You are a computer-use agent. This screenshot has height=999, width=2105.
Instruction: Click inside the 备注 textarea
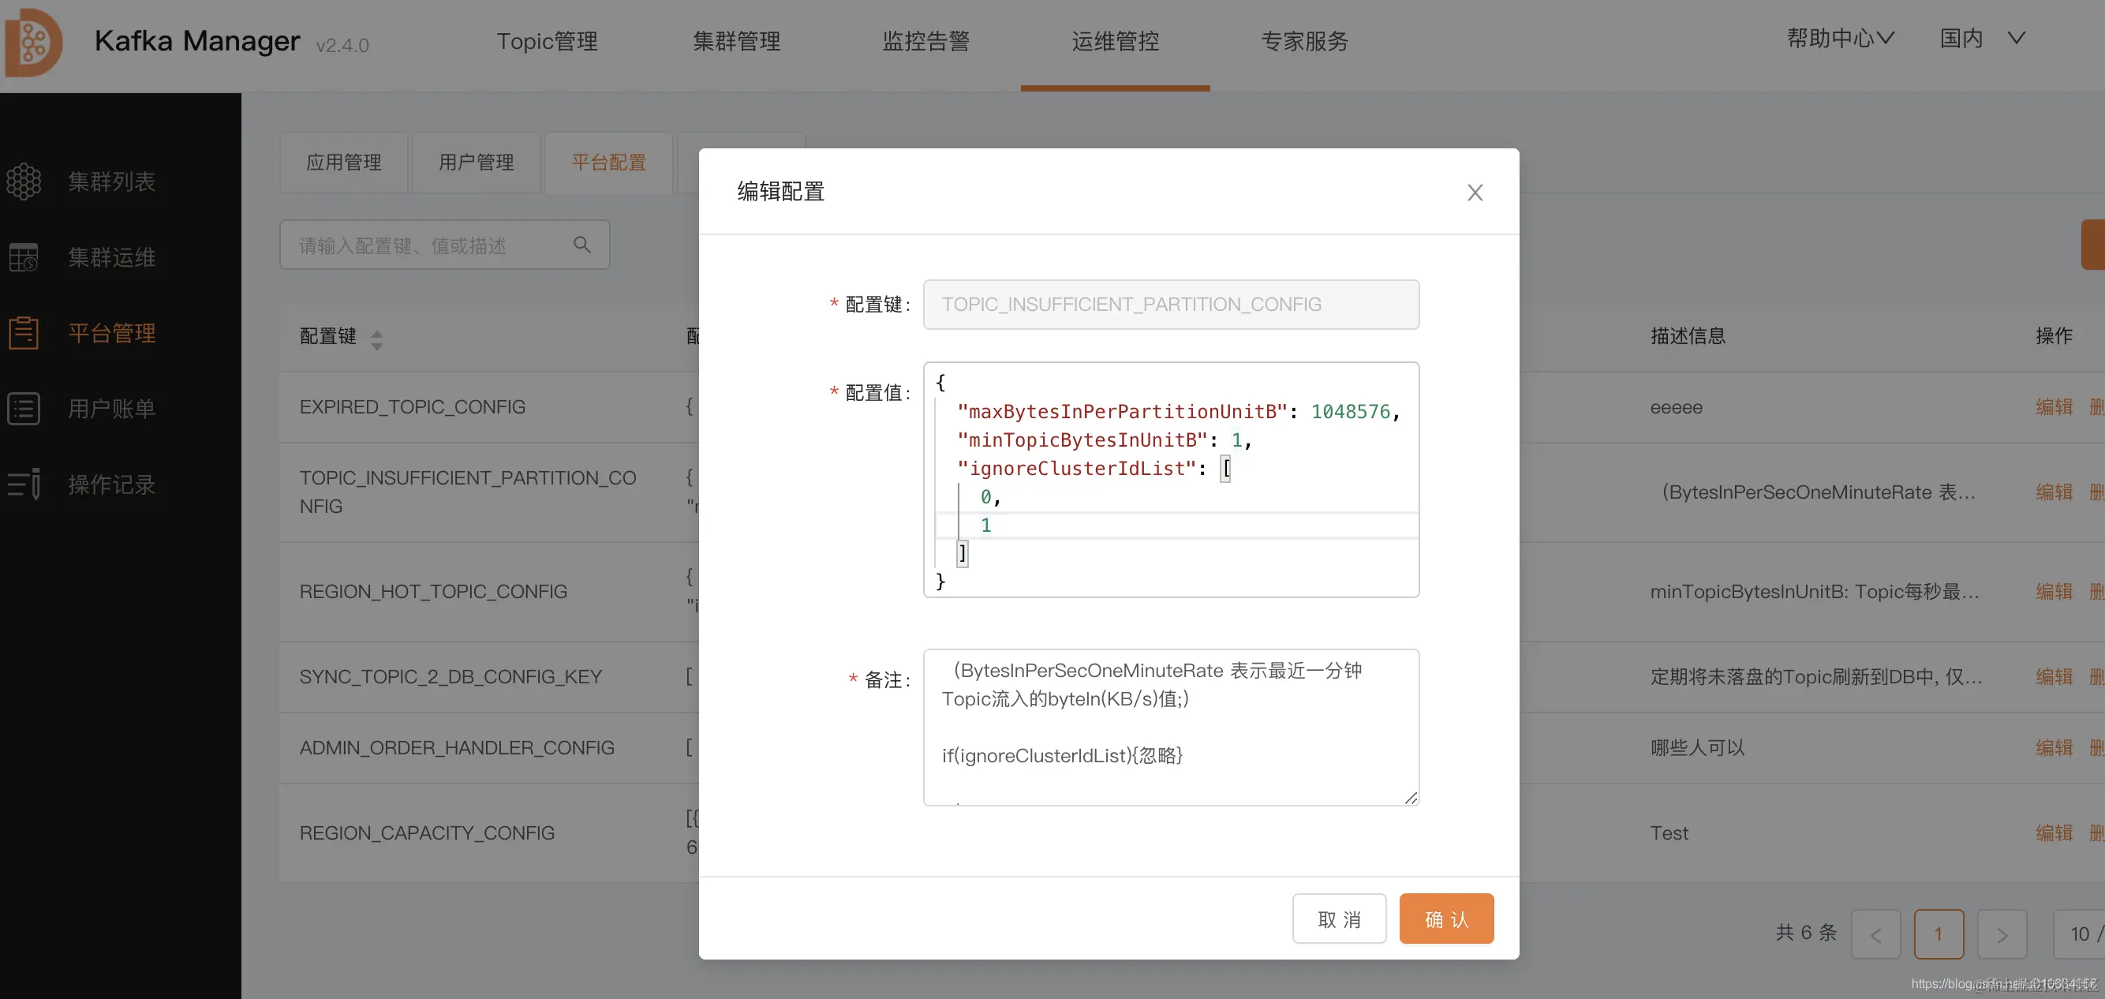[x=1170, y=728]
